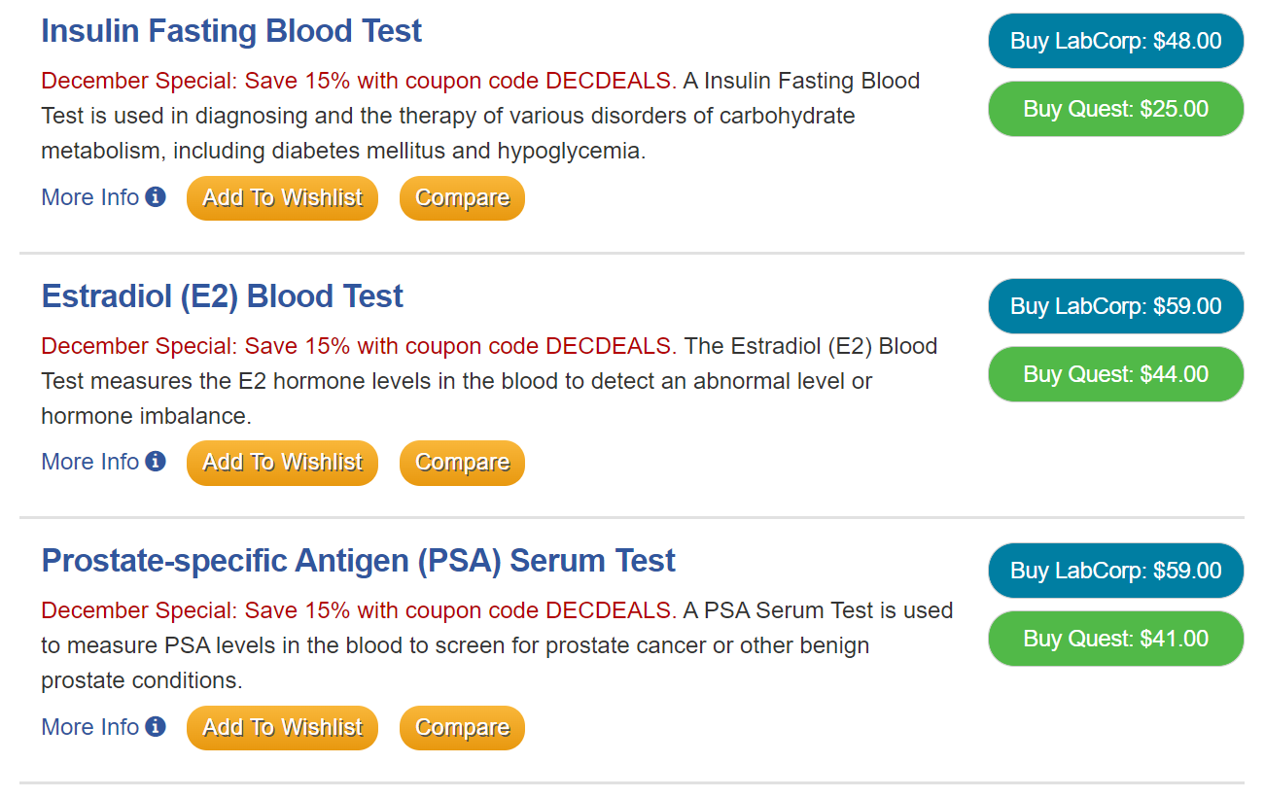Add PSA Serum Test to wishlist
This screenshot has width=1265, height=798.
tap(282, 727)
